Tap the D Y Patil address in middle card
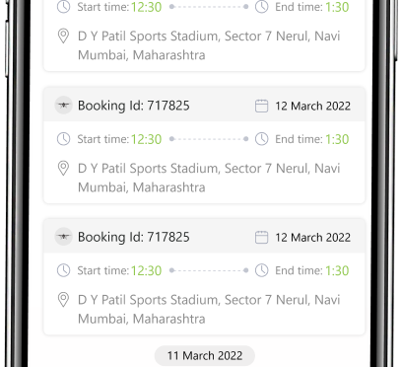This screenshot has width=401, height=367. coord(209,178)
